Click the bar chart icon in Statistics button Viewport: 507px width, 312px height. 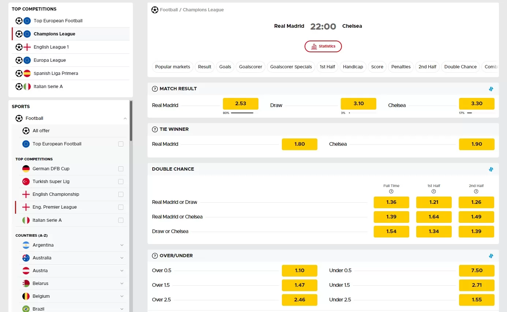pos(314,46)
